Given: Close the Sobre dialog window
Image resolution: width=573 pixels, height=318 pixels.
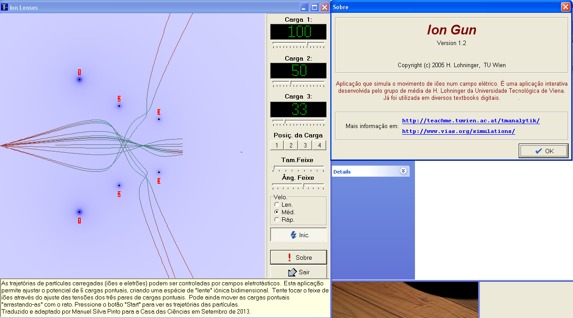Looking at the screenshot, I should (565, 7).
